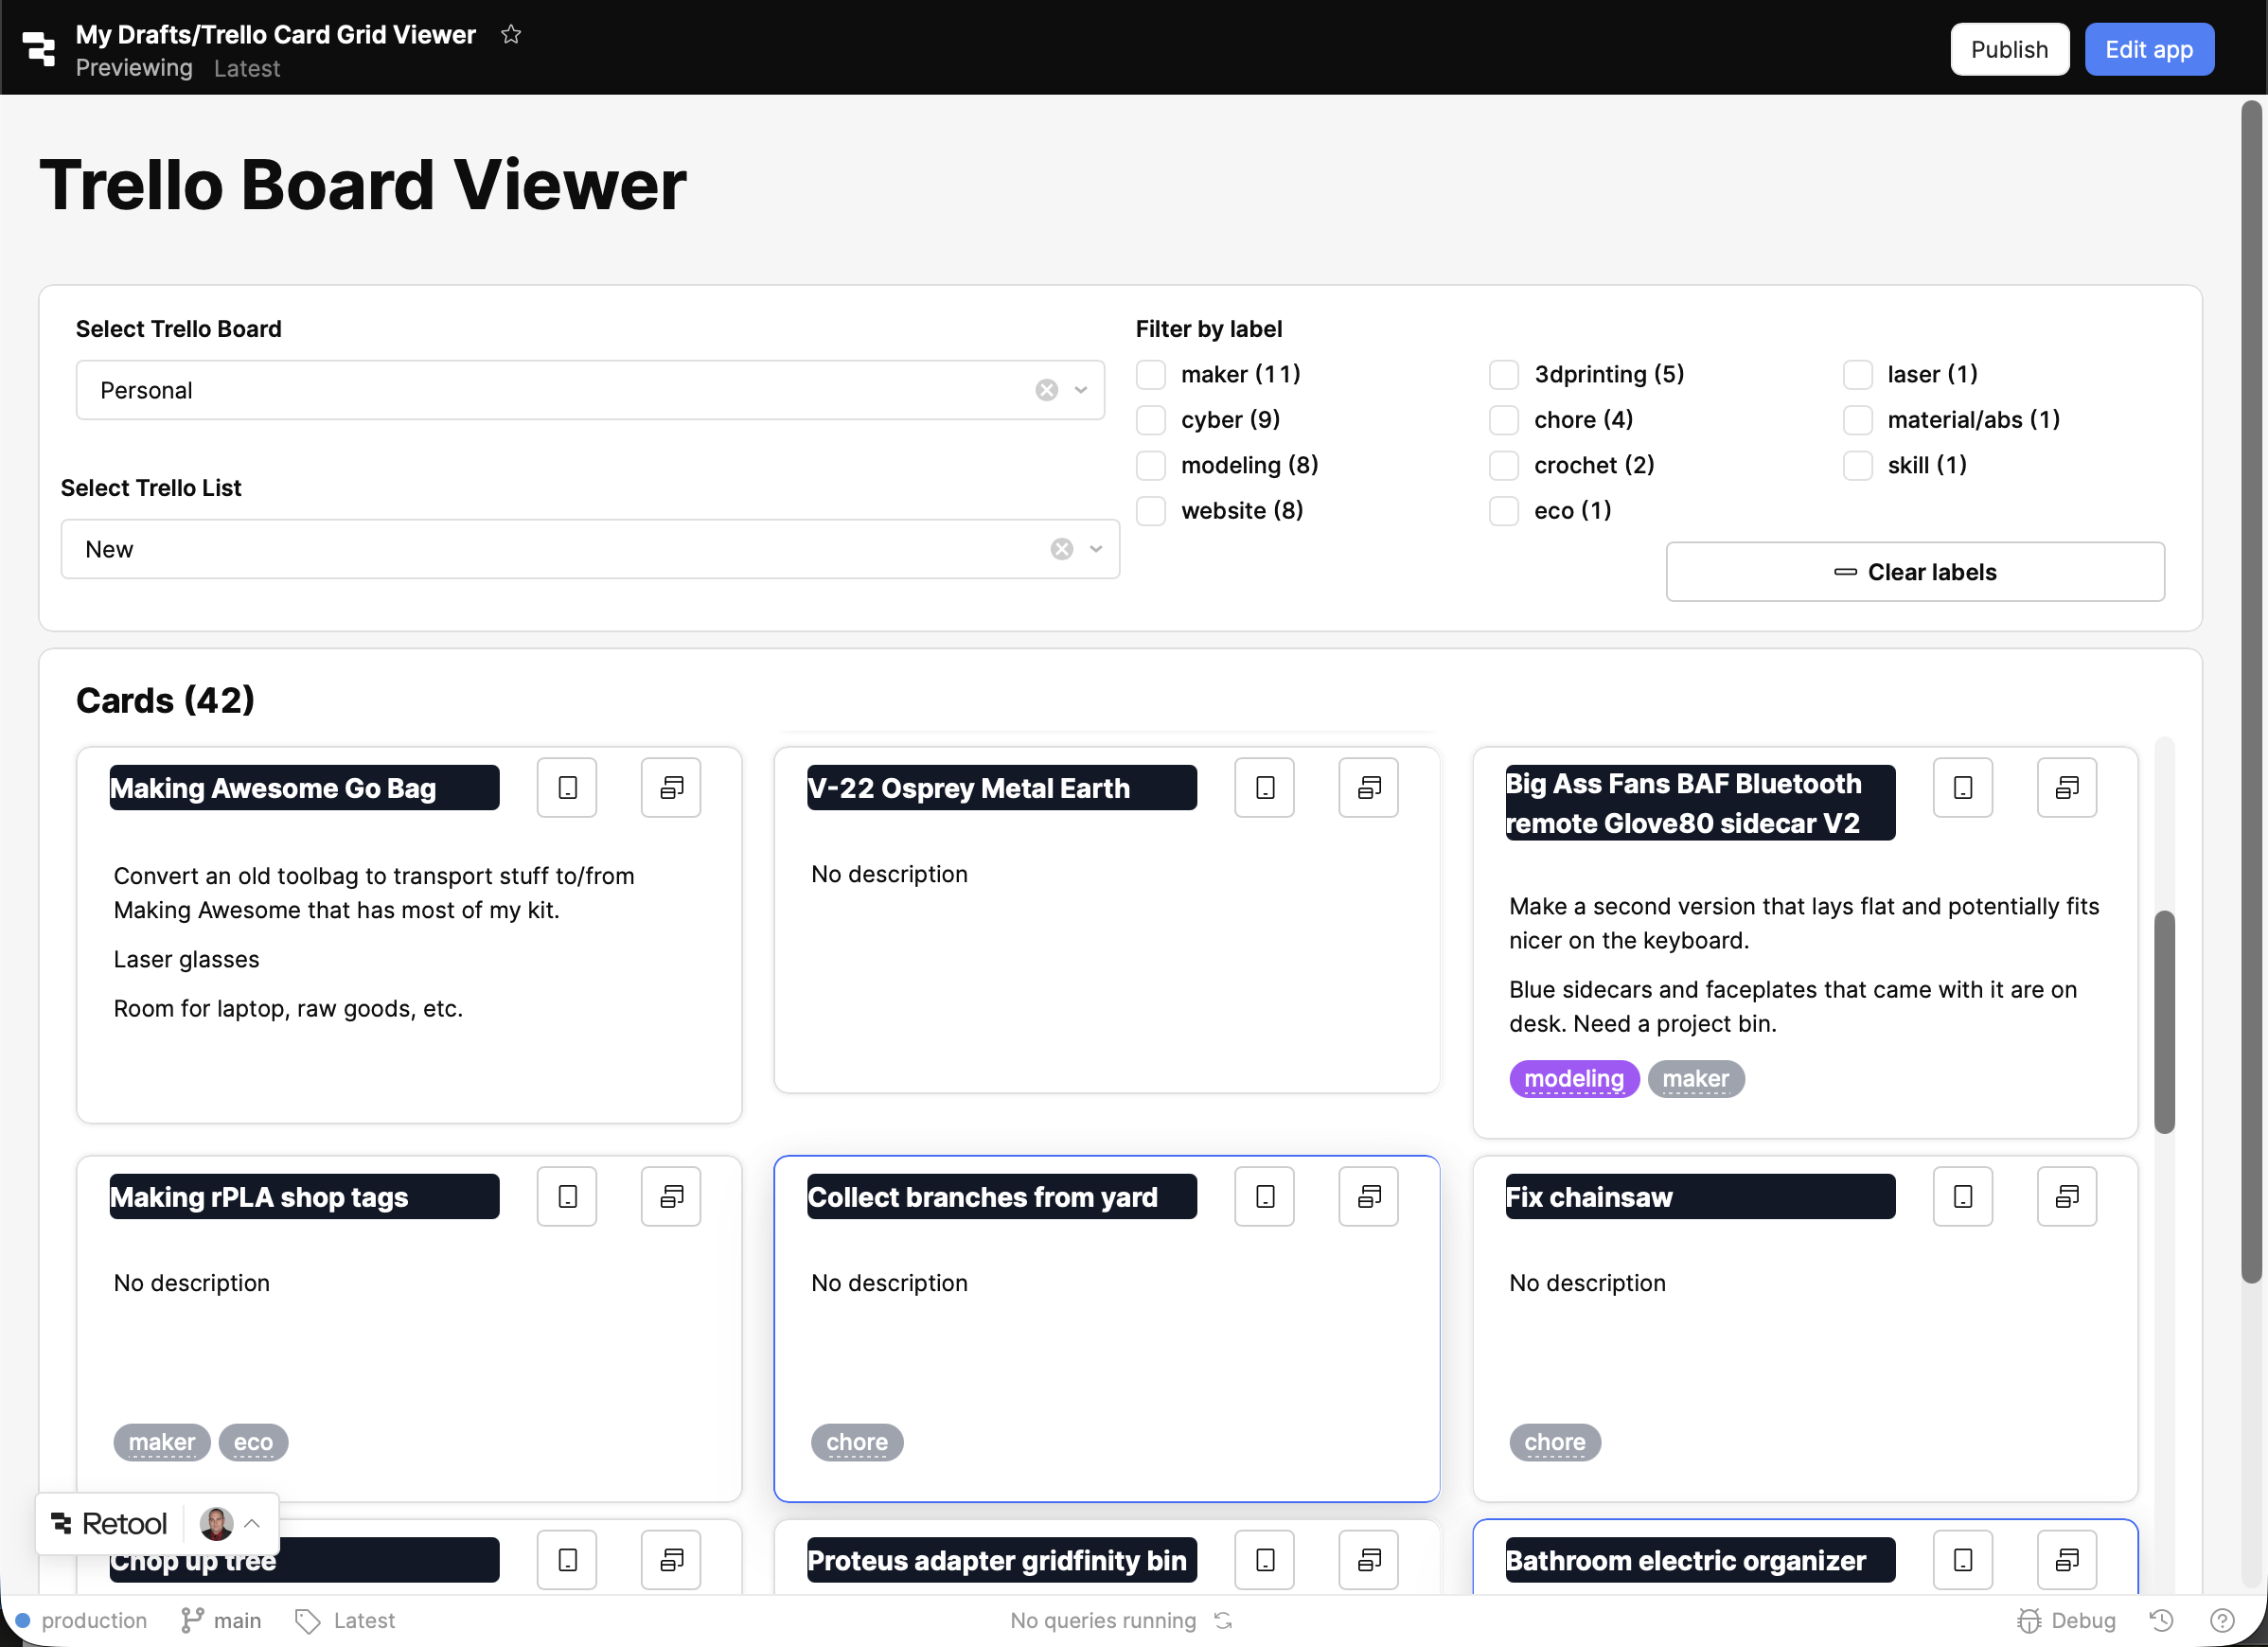Image resolution: width=2268 pixels, height=1647 pixels.
Task: Click the maker tag on BAF card
Action: click(x=1695, y=1079)
